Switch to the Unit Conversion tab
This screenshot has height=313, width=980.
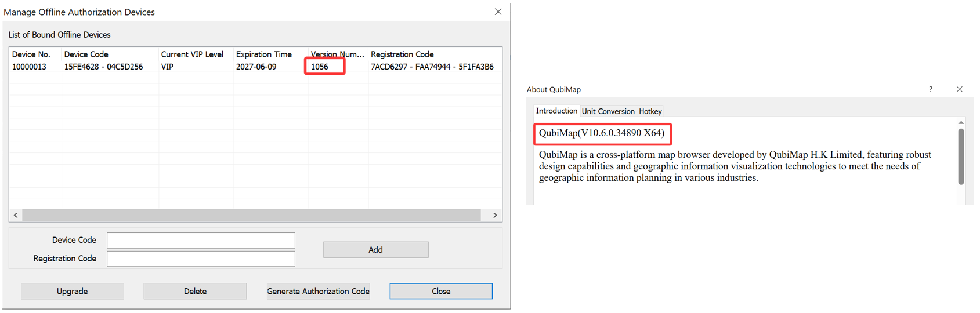pyautogui.click(x=608, y=111)
